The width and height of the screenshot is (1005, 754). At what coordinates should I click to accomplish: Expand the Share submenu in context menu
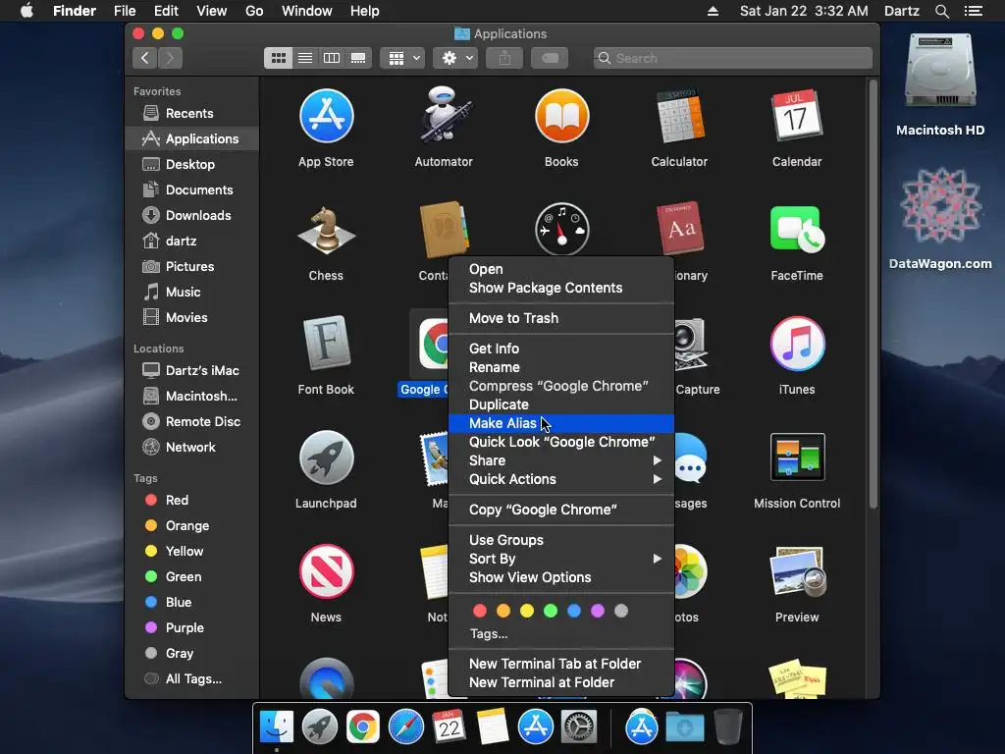(561, 460)
